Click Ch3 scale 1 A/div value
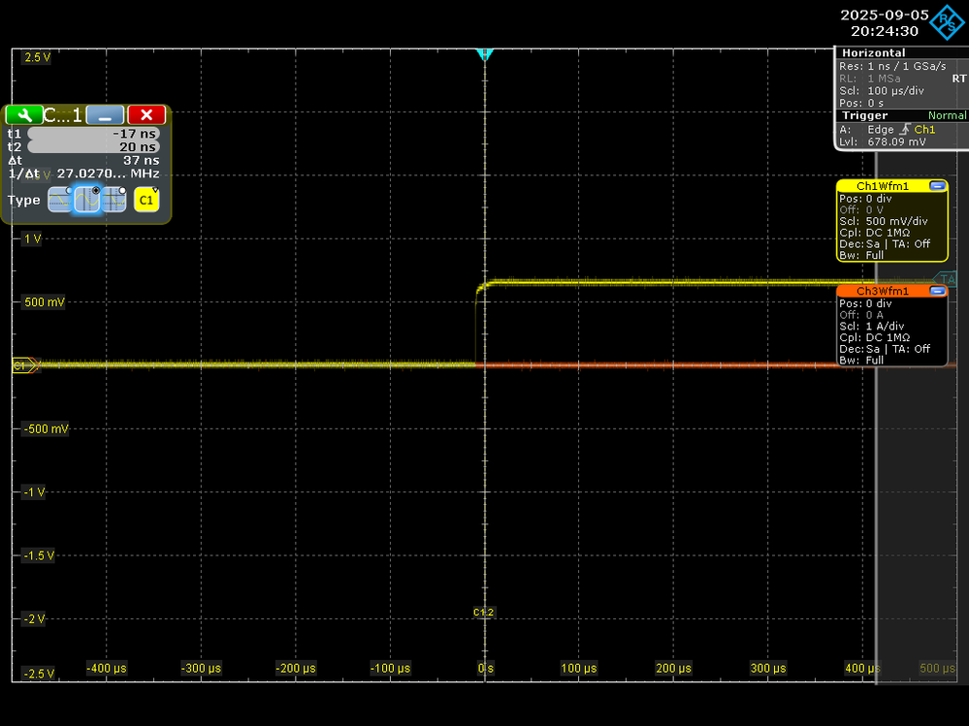The image size is (969, 726). pos(885,326)
